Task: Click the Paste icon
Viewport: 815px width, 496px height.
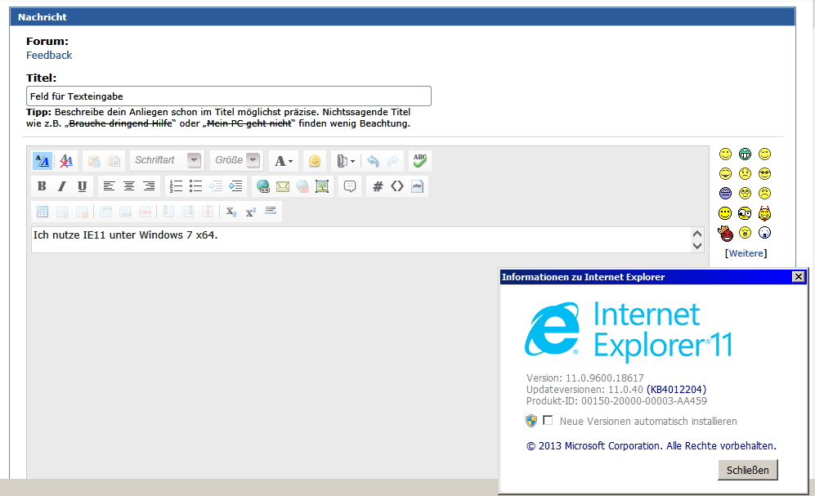Action: point(94,161)
